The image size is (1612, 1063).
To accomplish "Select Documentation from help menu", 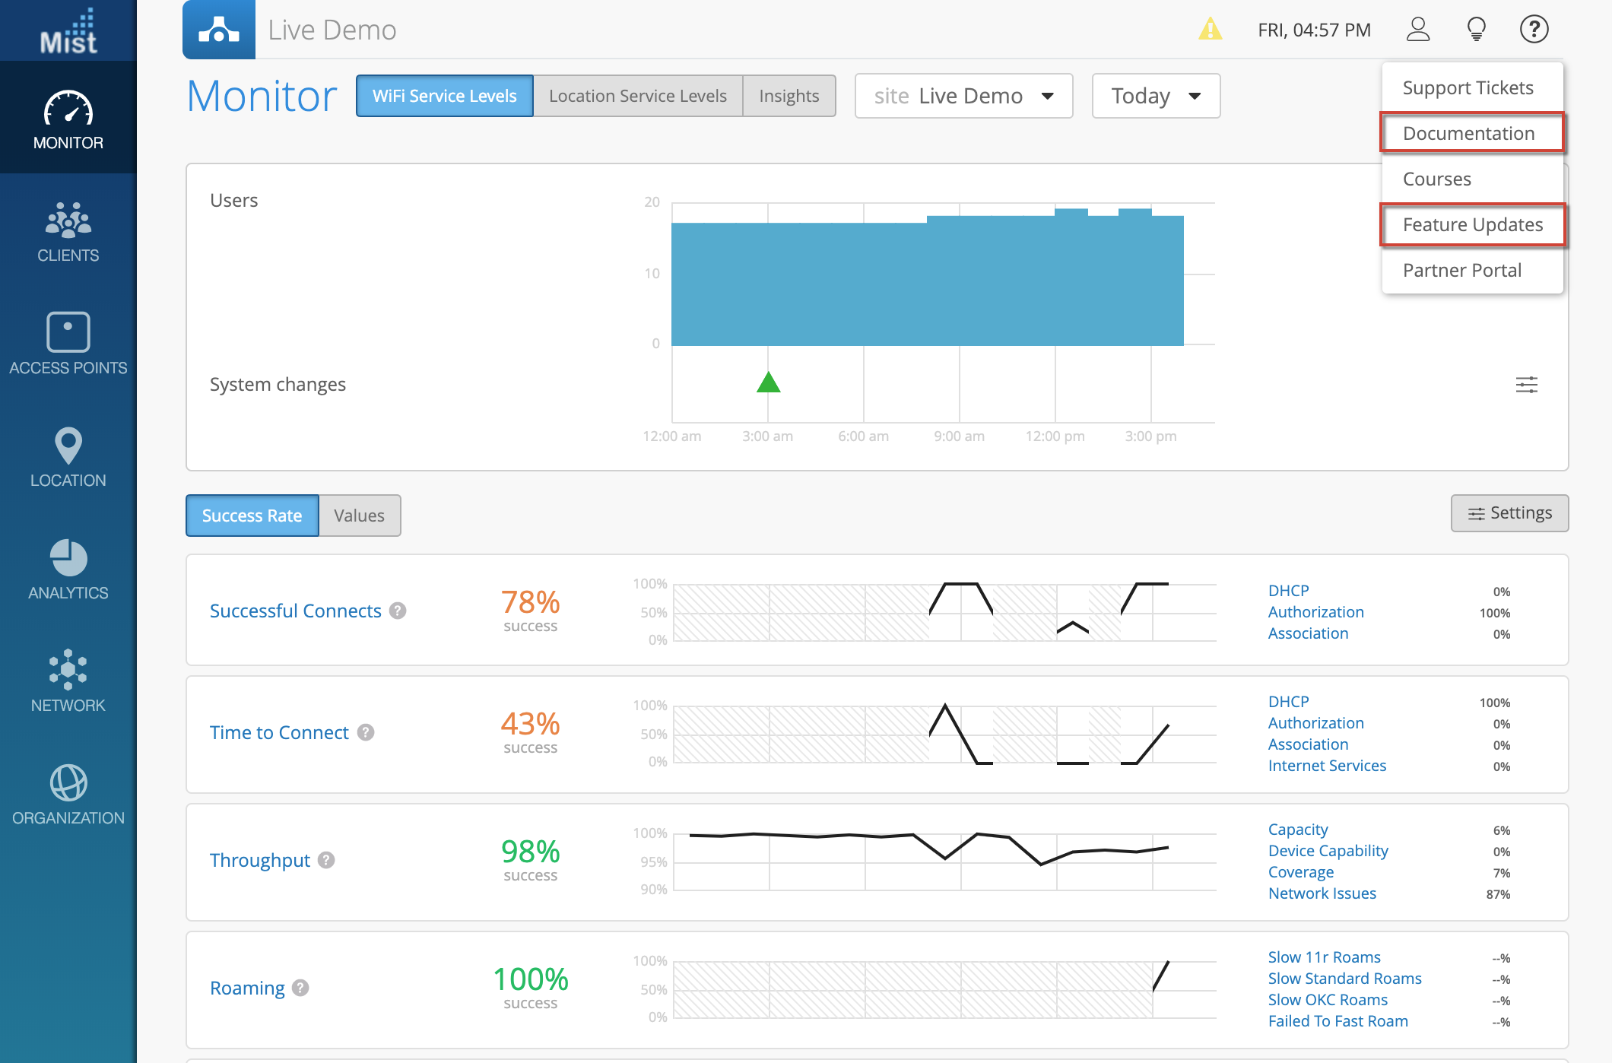I will (1468, 133).
